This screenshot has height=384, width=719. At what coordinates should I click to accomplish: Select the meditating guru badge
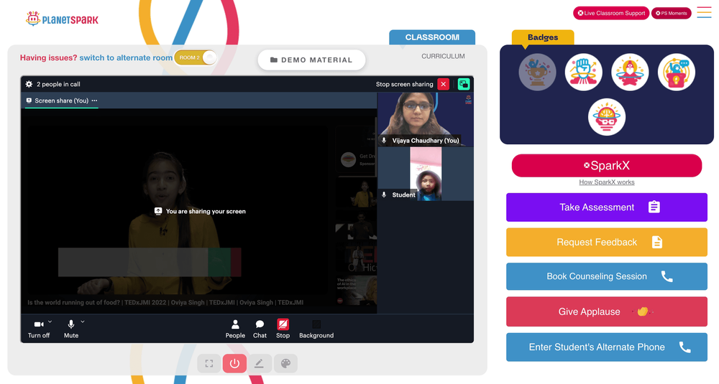[x=630, y=72]
